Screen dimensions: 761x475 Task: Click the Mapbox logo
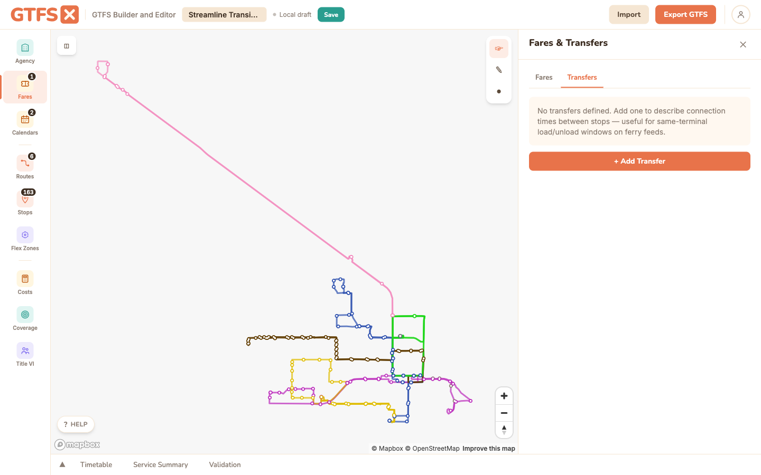tap(77, 444)
